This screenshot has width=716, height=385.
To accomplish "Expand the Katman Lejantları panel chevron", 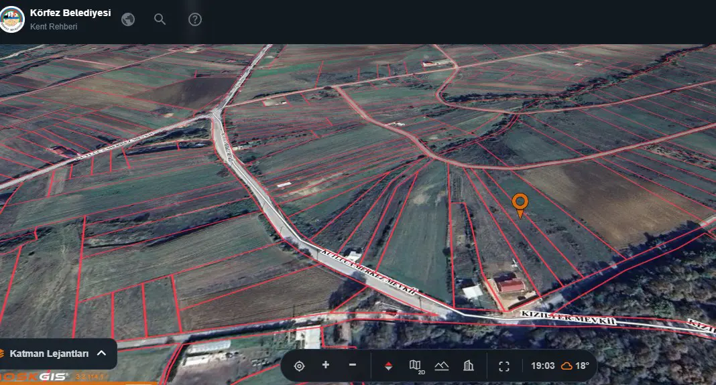I will 102,353.
